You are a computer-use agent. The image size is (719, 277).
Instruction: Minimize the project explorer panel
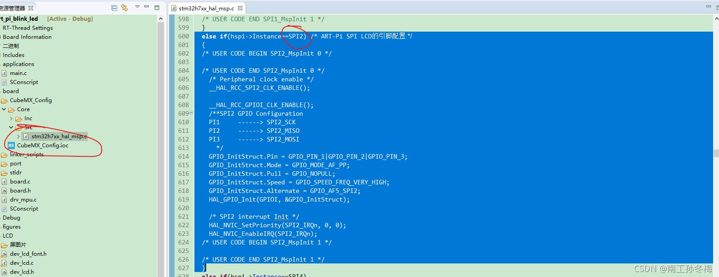tap(147, 7)
